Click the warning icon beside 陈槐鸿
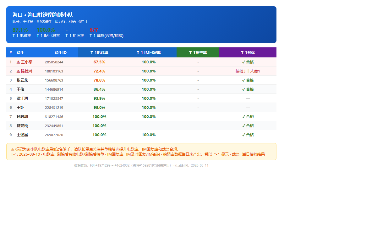The width and height of the screenshot is (377, 251). point(18,71)
